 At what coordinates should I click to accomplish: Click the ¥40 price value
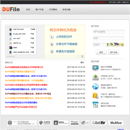(x=32, y=52)
